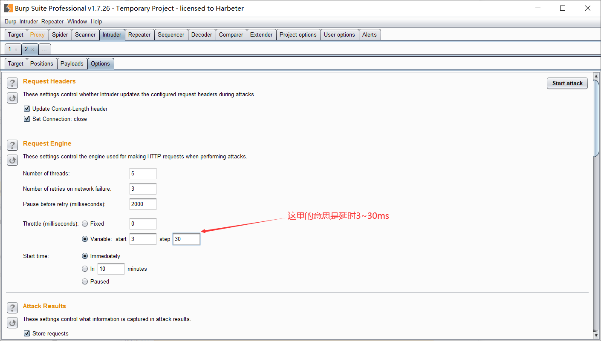Click the start-in minutes field
This screenshot has width=601, height=341.
point(111,269)
